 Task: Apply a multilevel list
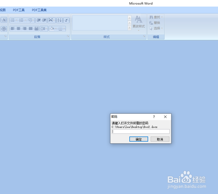click(30, 20)
